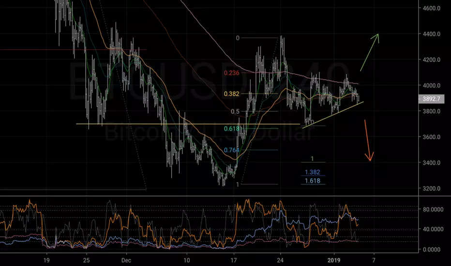Select the 4600.0 price axis label
Image resolution: width=451 pixels, height=266 pixels.
click(x=432, y=8)
